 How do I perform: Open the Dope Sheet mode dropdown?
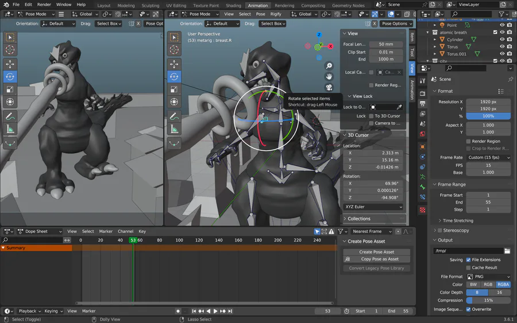pyautogui.click(x=40, y=231)
